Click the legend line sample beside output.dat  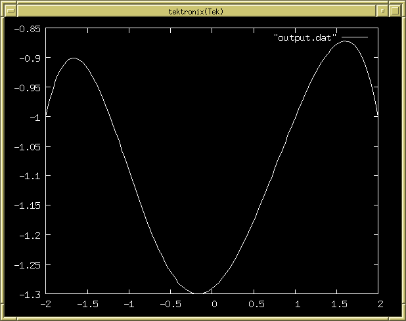point(354,39)
